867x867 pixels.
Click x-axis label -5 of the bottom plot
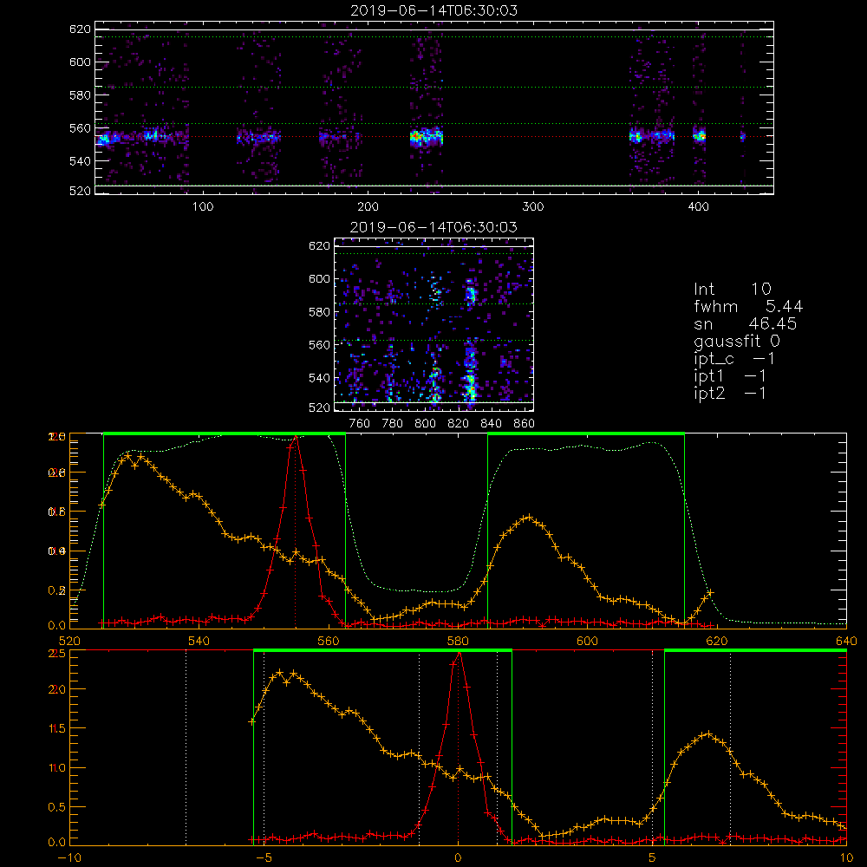264,858
